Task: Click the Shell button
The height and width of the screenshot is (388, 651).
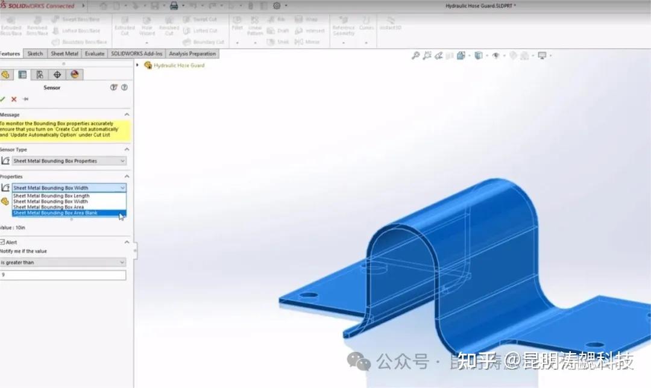Action: click(x=278, y=42)
